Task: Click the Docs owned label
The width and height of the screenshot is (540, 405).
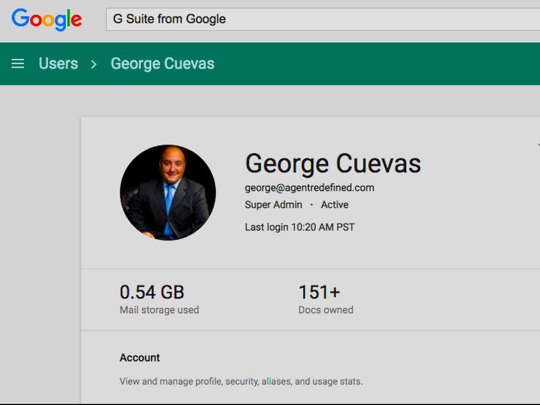Action: [326, 310]
